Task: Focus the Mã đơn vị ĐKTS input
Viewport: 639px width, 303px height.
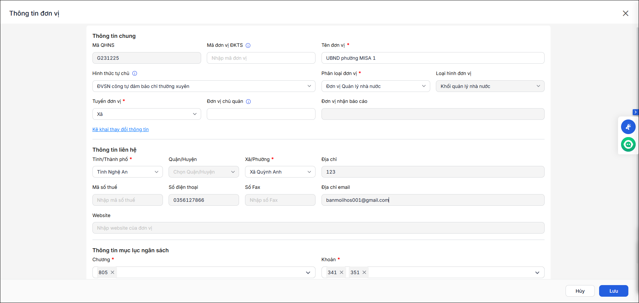Action: [261, 58]
